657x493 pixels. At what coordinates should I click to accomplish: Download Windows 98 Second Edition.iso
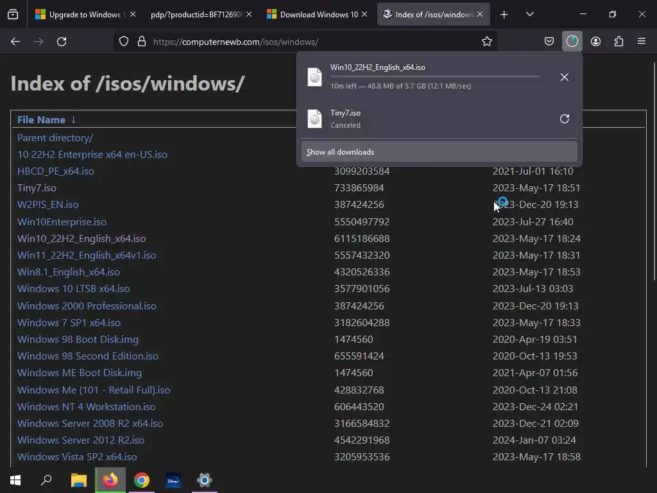(88, 356)
